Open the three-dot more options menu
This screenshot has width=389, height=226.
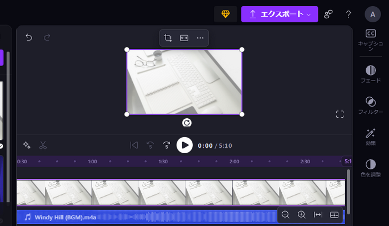coord(200,38)
